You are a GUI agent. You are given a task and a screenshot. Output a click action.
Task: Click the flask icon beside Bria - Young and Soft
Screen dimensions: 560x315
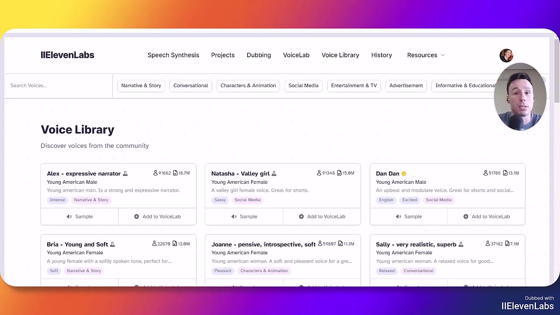[x=112, y=245]
